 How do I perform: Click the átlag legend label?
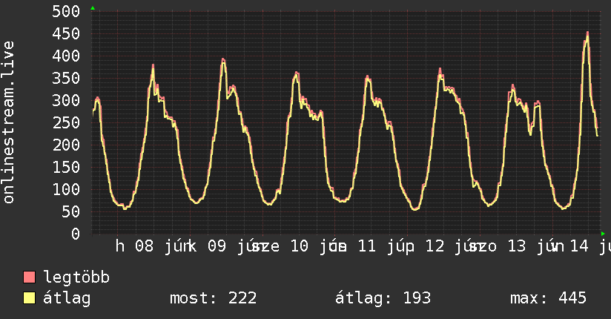[x=67, y=298]
